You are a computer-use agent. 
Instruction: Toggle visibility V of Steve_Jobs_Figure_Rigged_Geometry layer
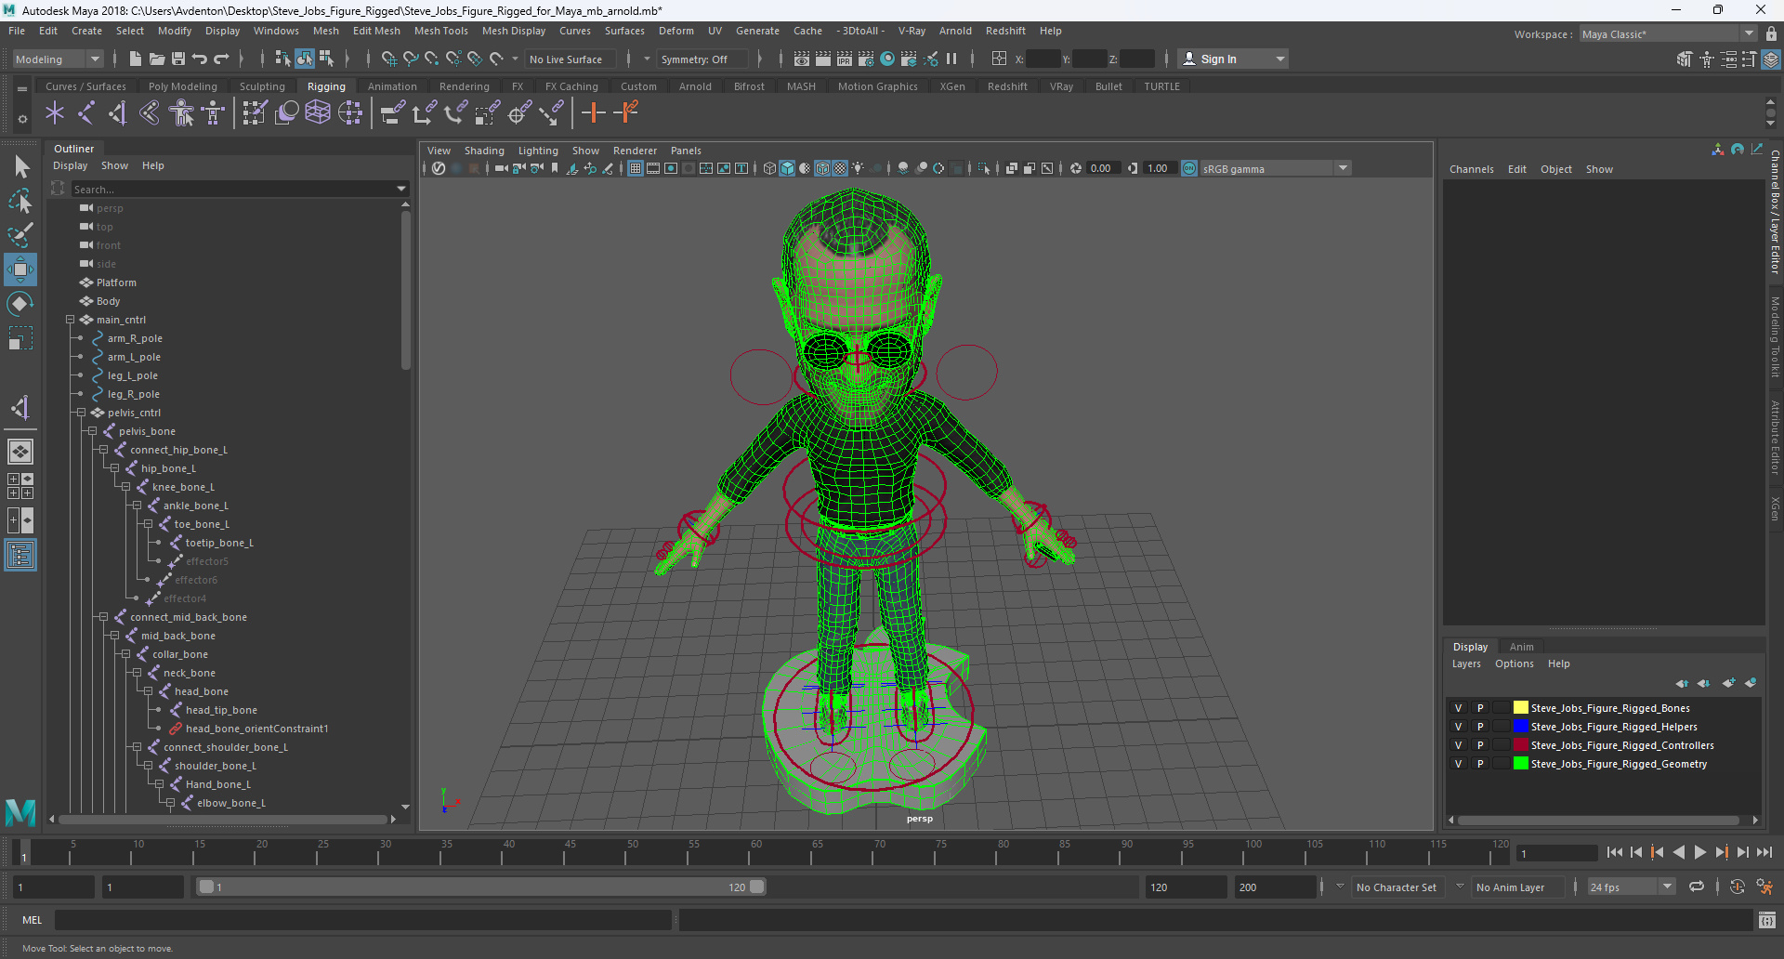coord(1458,764)
